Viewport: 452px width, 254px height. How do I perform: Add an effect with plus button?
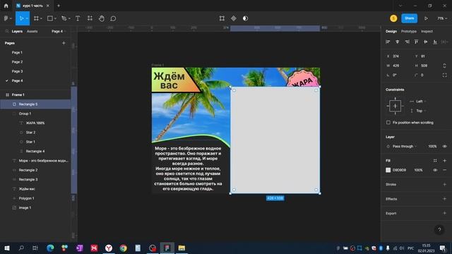click(x=444, y=199)
